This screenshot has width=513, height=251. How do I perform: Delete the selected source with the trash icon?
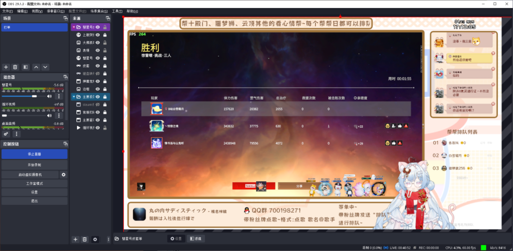coord(85,240)
